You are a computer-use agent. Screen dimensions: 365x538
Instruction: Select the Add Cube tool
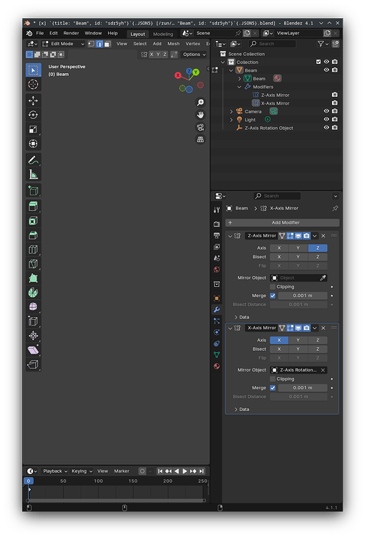[x=33, y=190]
